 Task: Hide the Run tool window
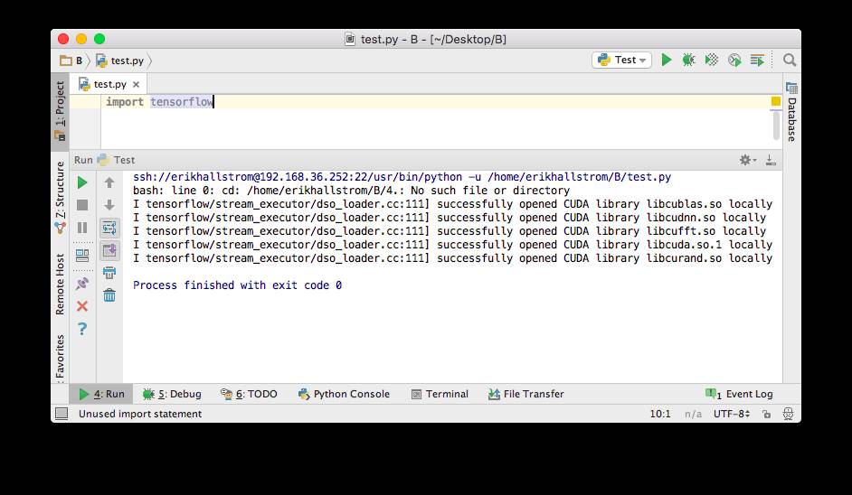pos(771,160)
